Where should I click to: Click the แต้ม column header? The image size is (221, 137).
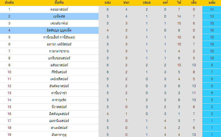click(x=212, y=3)
